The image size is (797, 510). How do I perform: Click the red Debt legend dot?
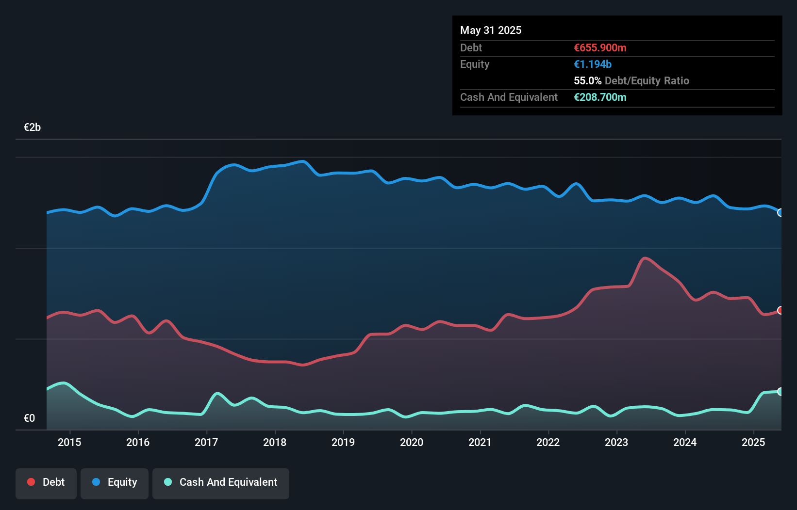click(30, 482)
